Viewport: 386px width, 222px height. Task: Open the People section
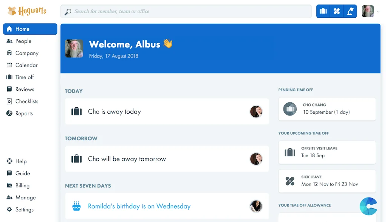pyautogui.click(x=23, y=41)
